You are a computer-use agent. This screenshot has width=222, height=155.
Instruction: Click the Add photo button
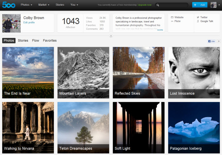199,5
